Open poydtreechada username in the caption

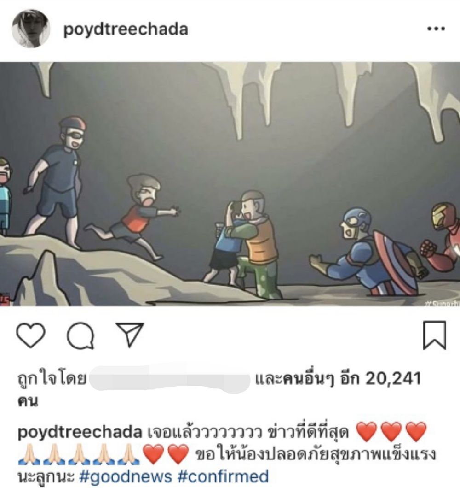pyautogui.click(x=80, y=432)
